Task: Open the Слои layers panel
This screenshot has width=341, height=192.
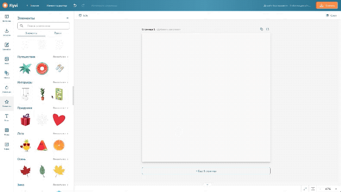Action: [332, 16]
